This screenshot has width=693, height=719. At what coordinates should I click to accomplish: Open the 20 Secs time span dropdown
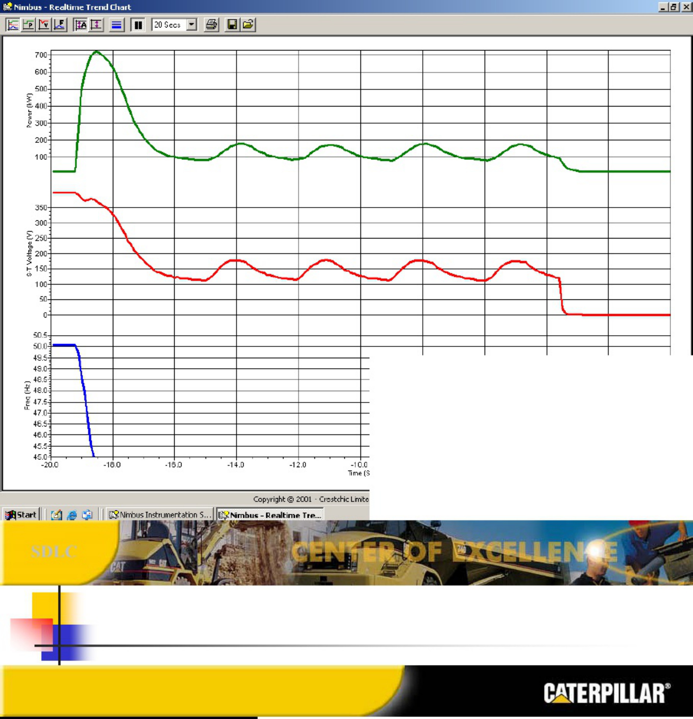pos(192,25)
